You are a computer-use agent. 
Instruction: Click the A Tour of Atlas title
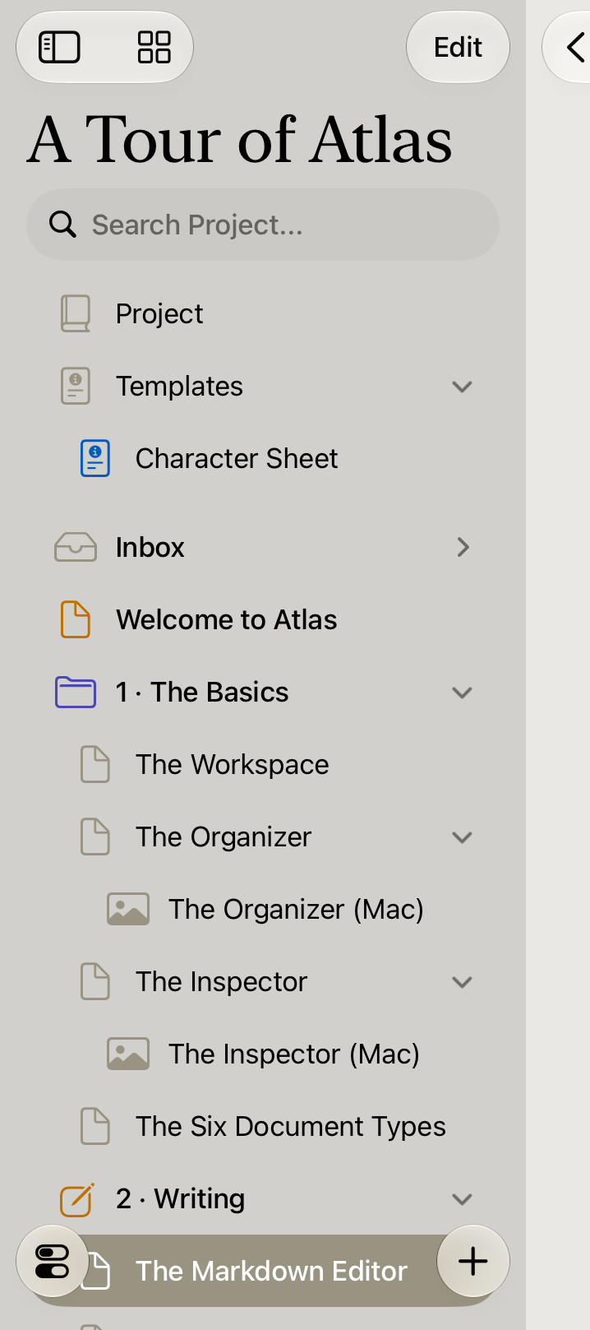[240, 140]
